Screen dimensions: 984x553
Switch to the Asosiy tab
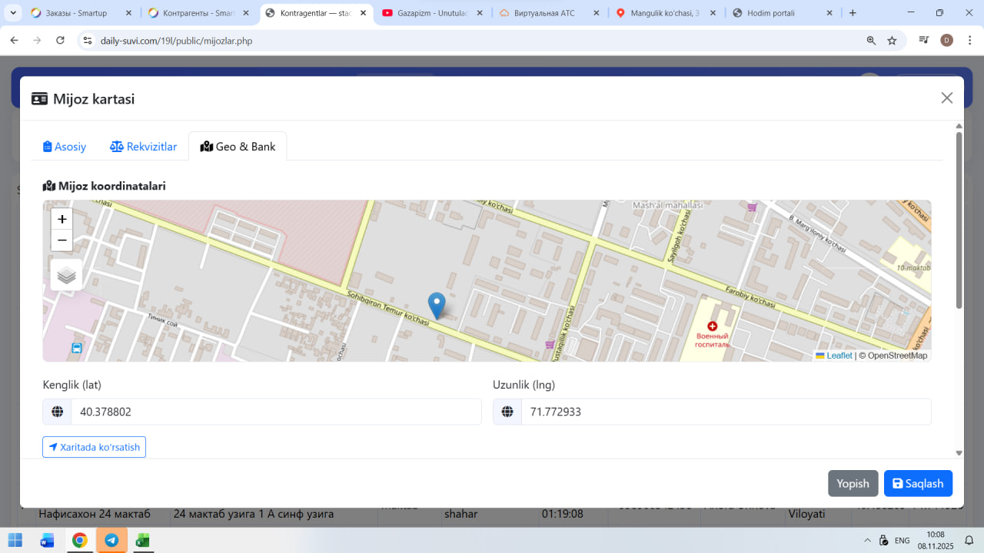click(65, 147)
